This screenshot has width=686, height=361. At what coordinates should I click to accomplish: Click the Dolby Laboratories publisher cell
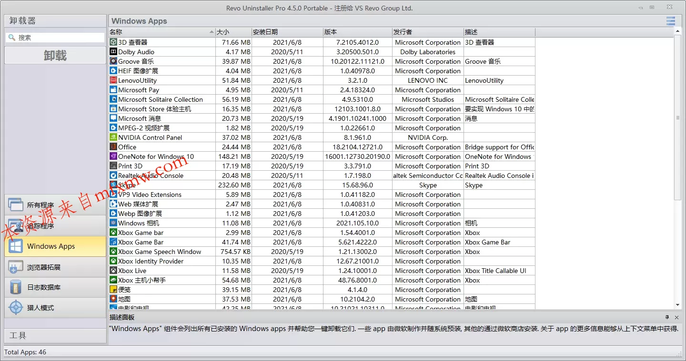(428, 52)
